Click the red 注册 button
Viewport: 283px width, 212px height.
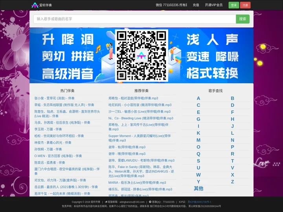(x=245, y=5)
